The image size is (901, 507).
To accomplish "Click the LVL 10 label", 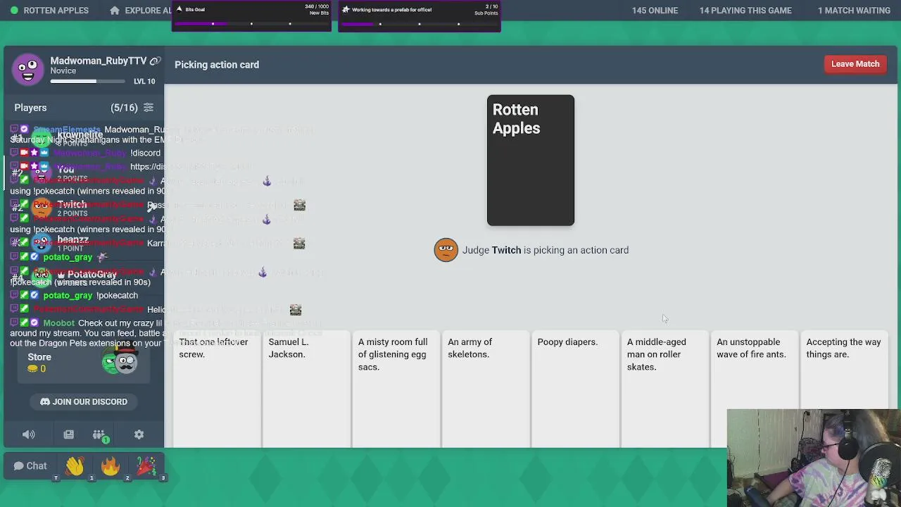I will (x=144, y=82).
